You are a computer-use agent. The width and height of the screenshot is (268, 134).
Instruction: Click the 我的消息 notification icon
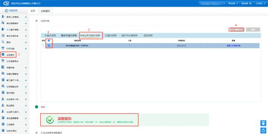pos(251,3)
